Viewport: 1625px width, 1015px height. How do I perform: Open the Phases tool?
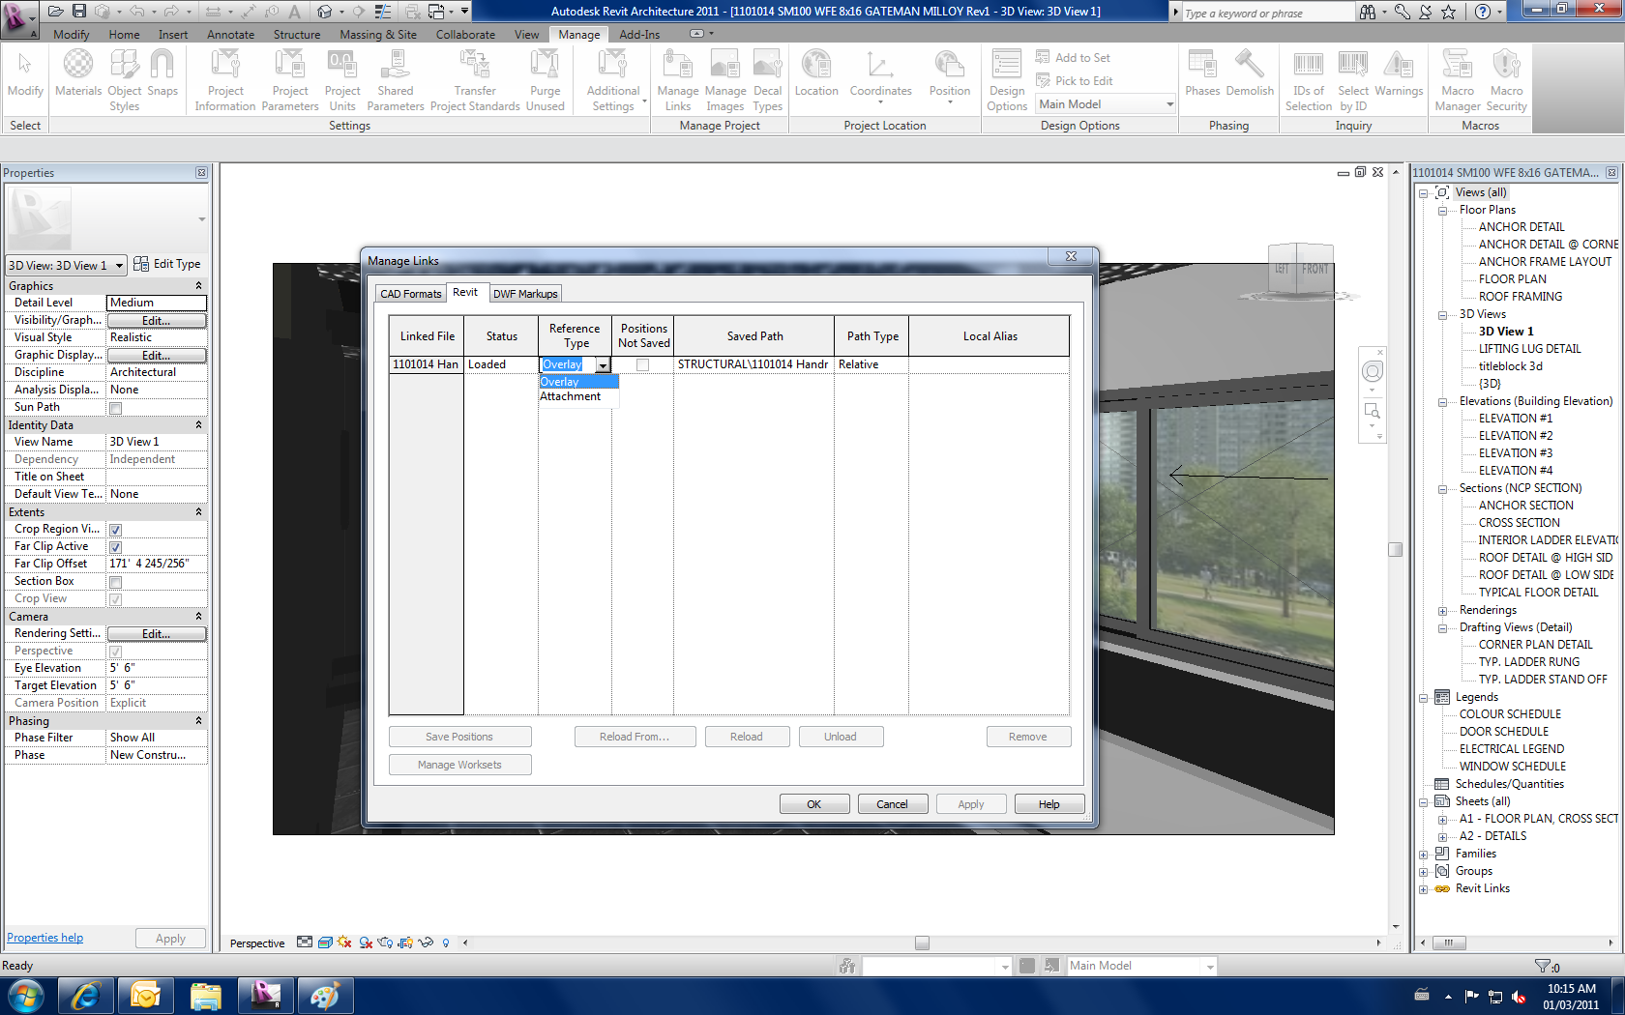[1202, 73]
